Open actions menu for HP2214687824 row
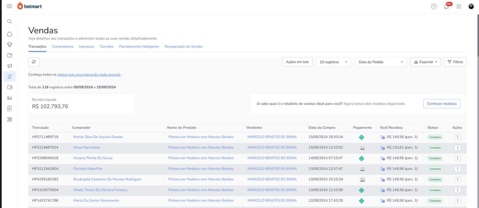The height and width of the screenshot is (208, 479). coord(457,148)
